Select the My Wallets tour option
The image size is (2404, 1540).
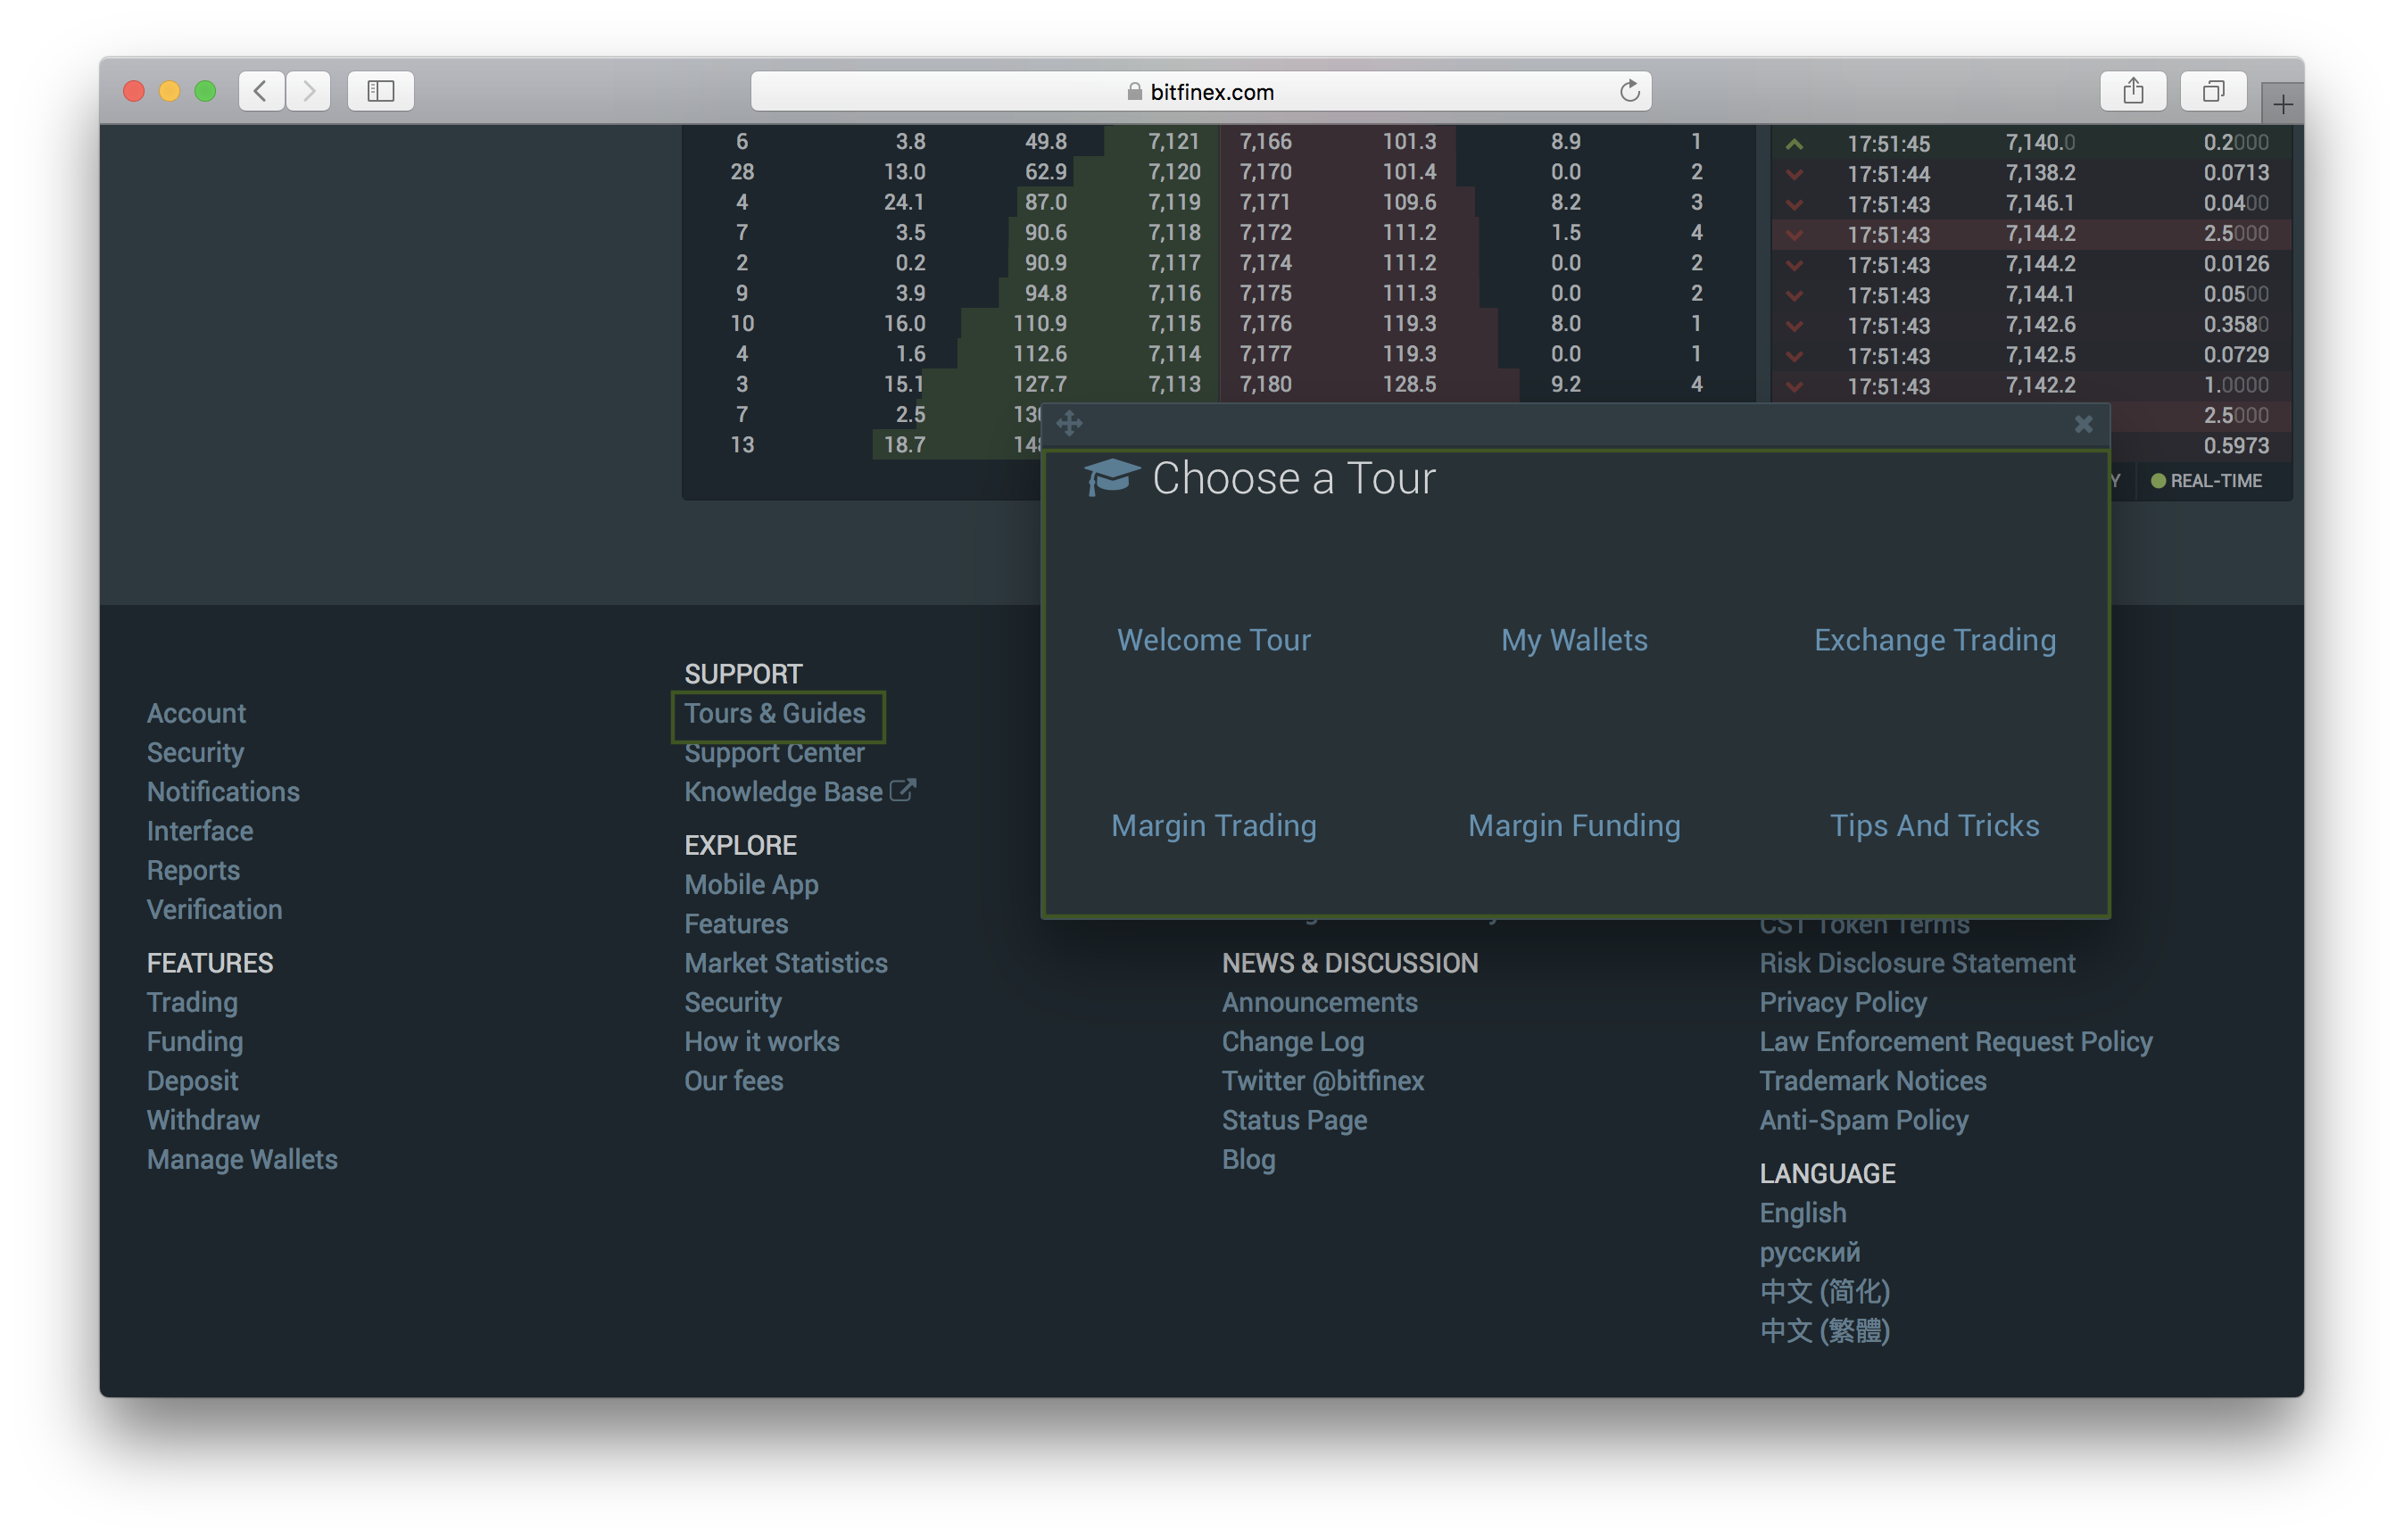(x=1573, y=638)
